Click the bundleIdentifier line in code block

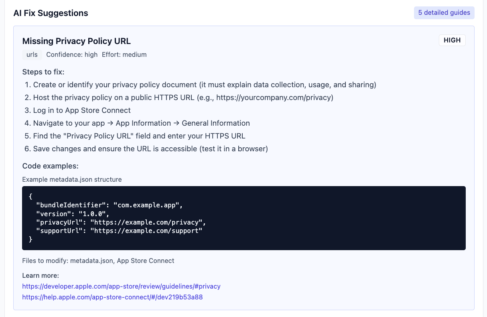click(110, 205)
